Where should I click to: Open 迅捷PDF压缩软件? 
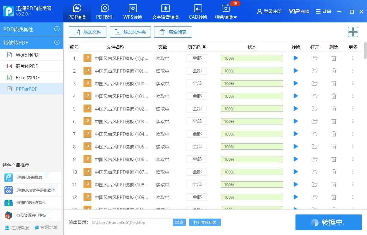click(30, 203)
